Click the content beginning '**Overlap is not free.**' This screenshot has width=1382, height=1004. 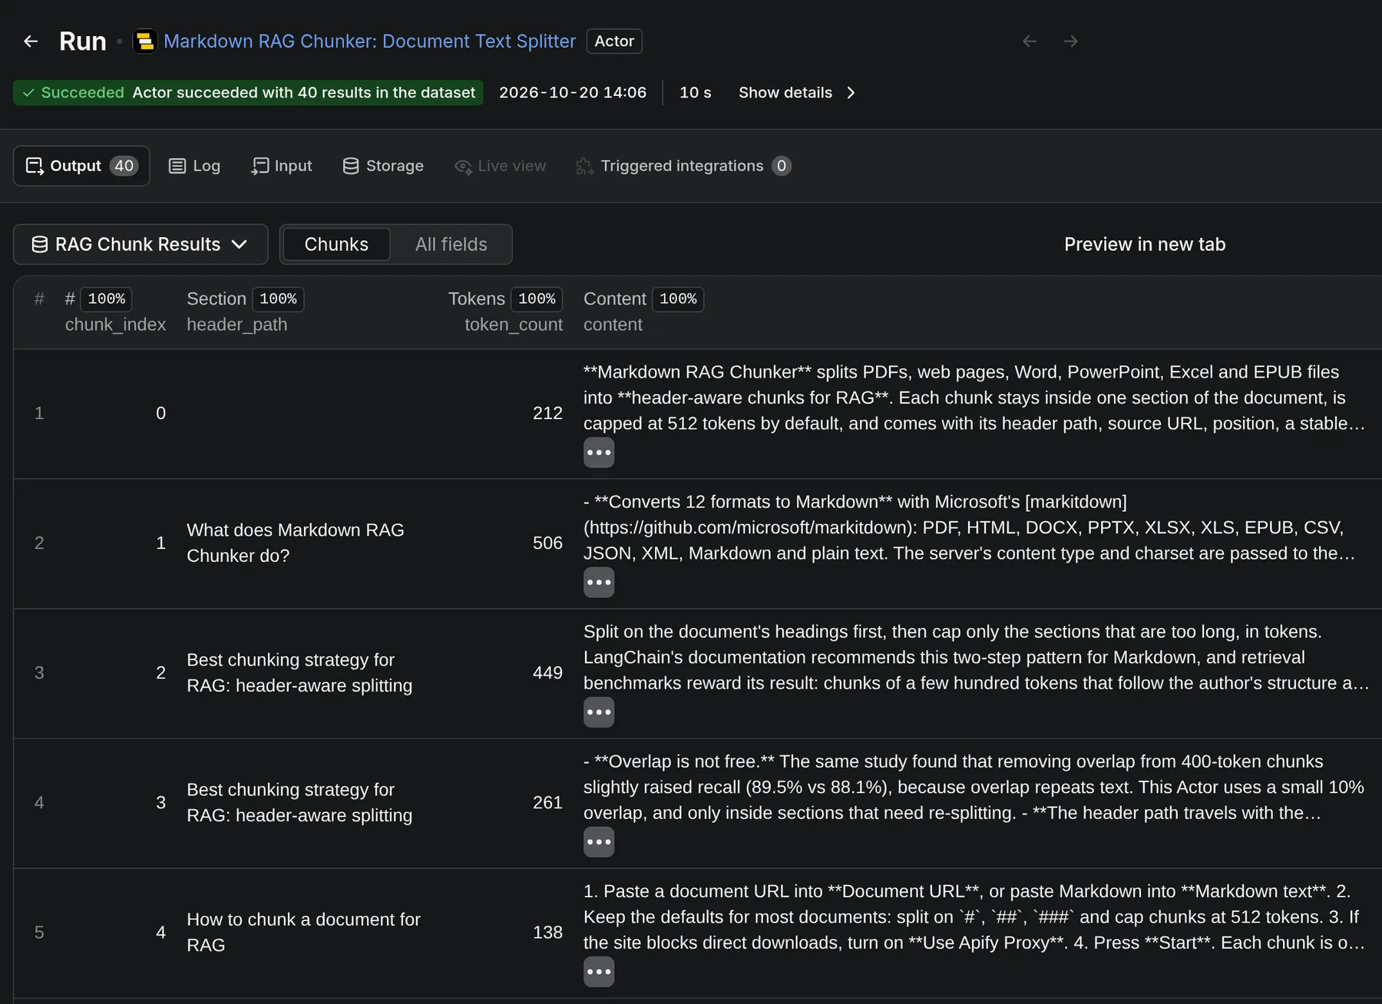(x=974, y=787)
